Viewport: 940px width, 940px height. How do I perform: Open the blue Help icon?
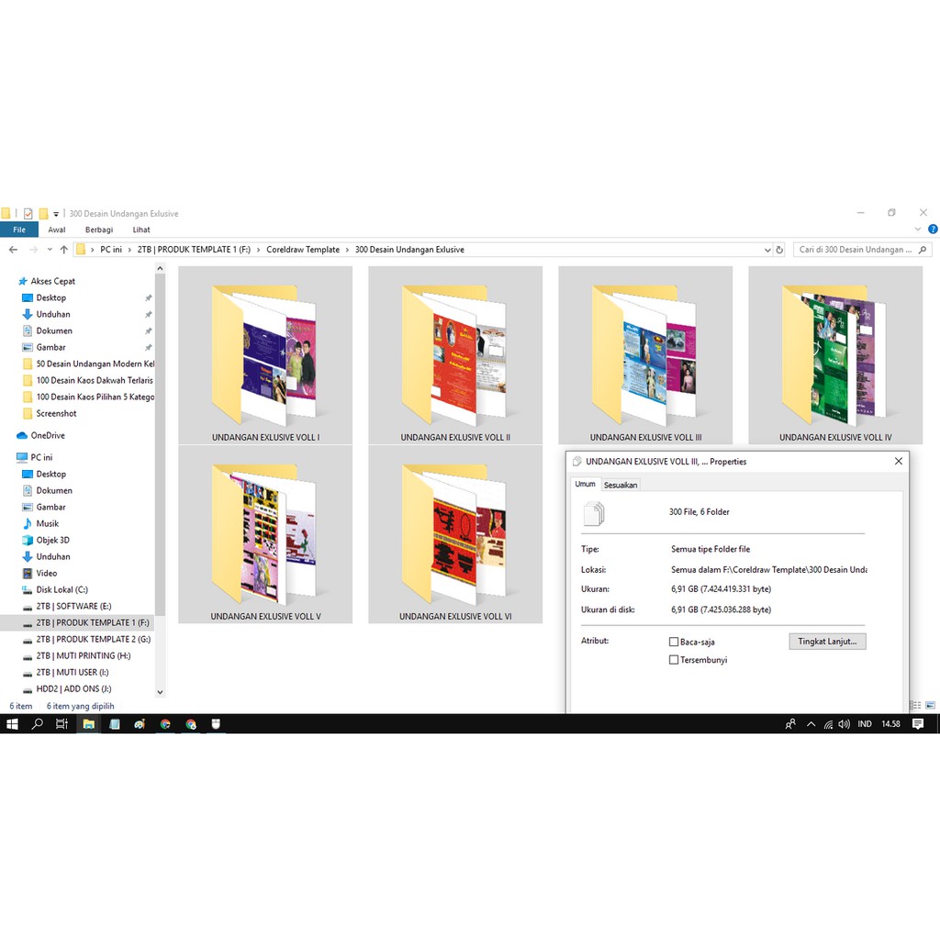[933, 229]
